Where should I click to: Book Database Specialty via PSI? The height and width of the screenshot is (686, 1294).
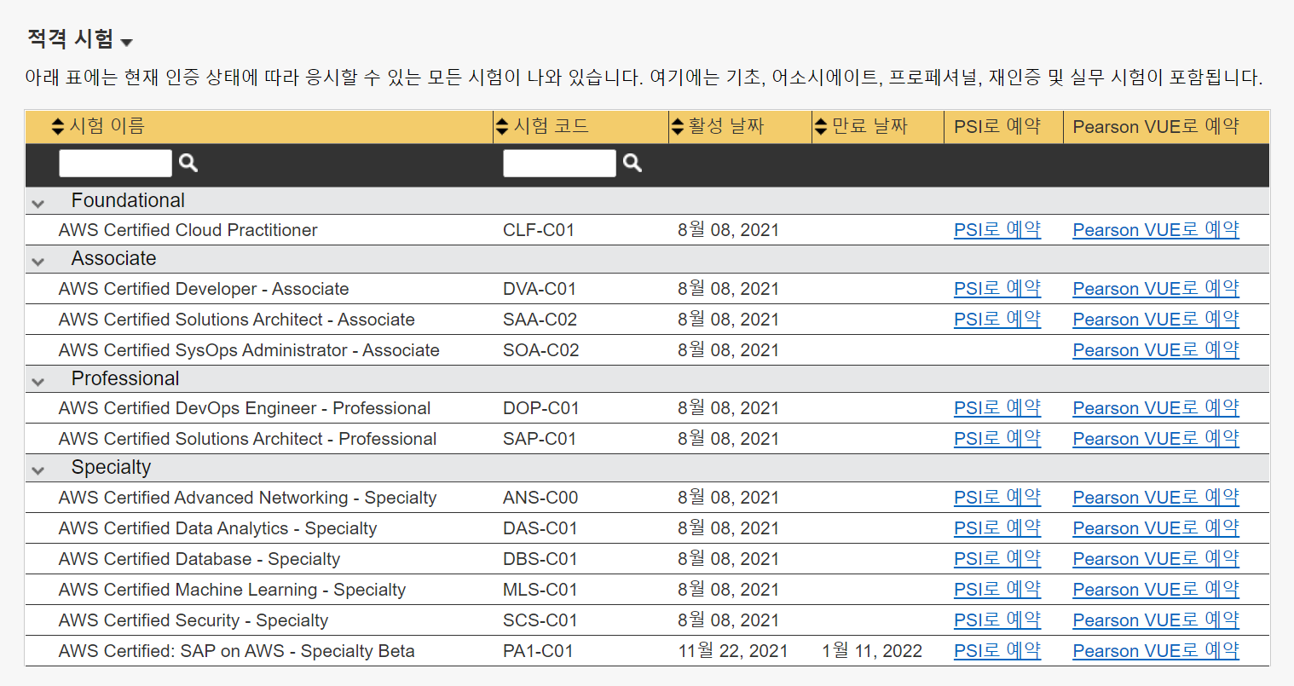point(997,559)
